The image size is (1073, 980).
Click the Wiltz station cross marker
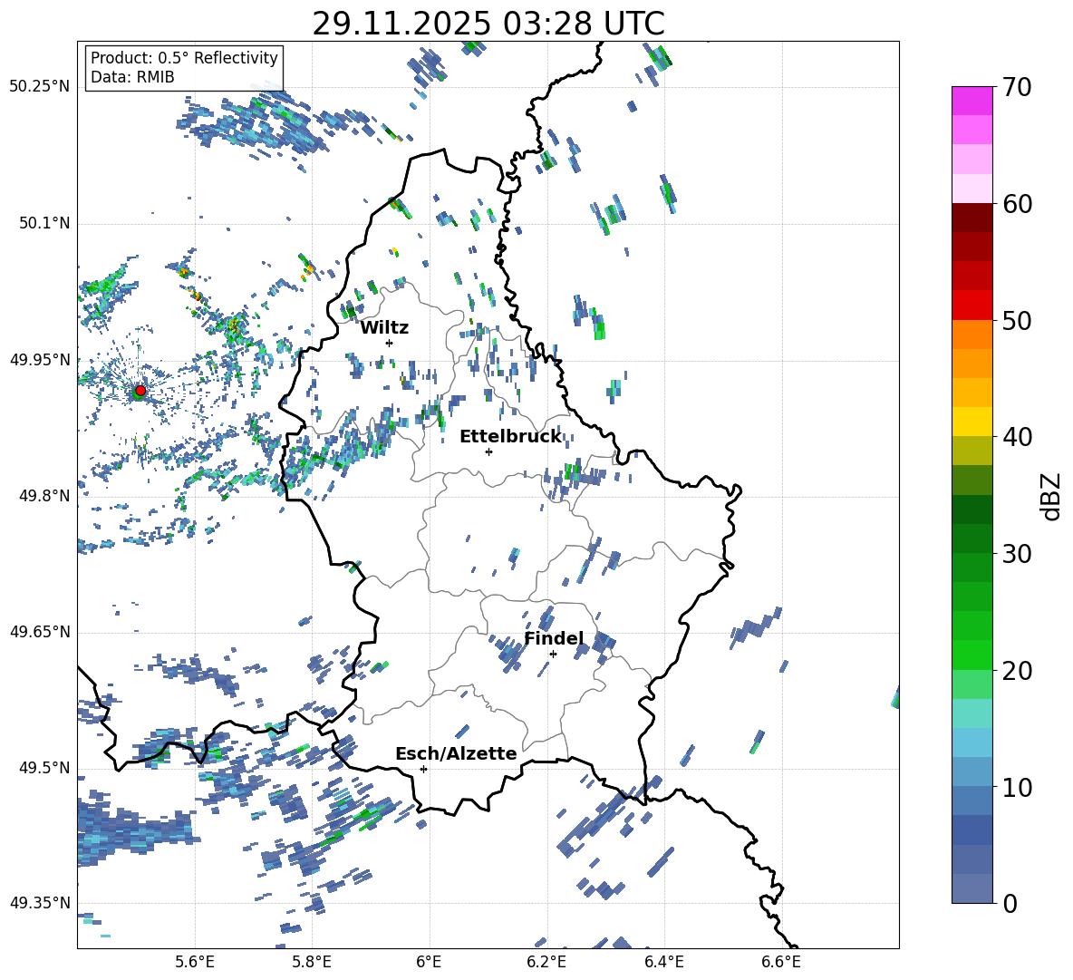coord(390,343)
